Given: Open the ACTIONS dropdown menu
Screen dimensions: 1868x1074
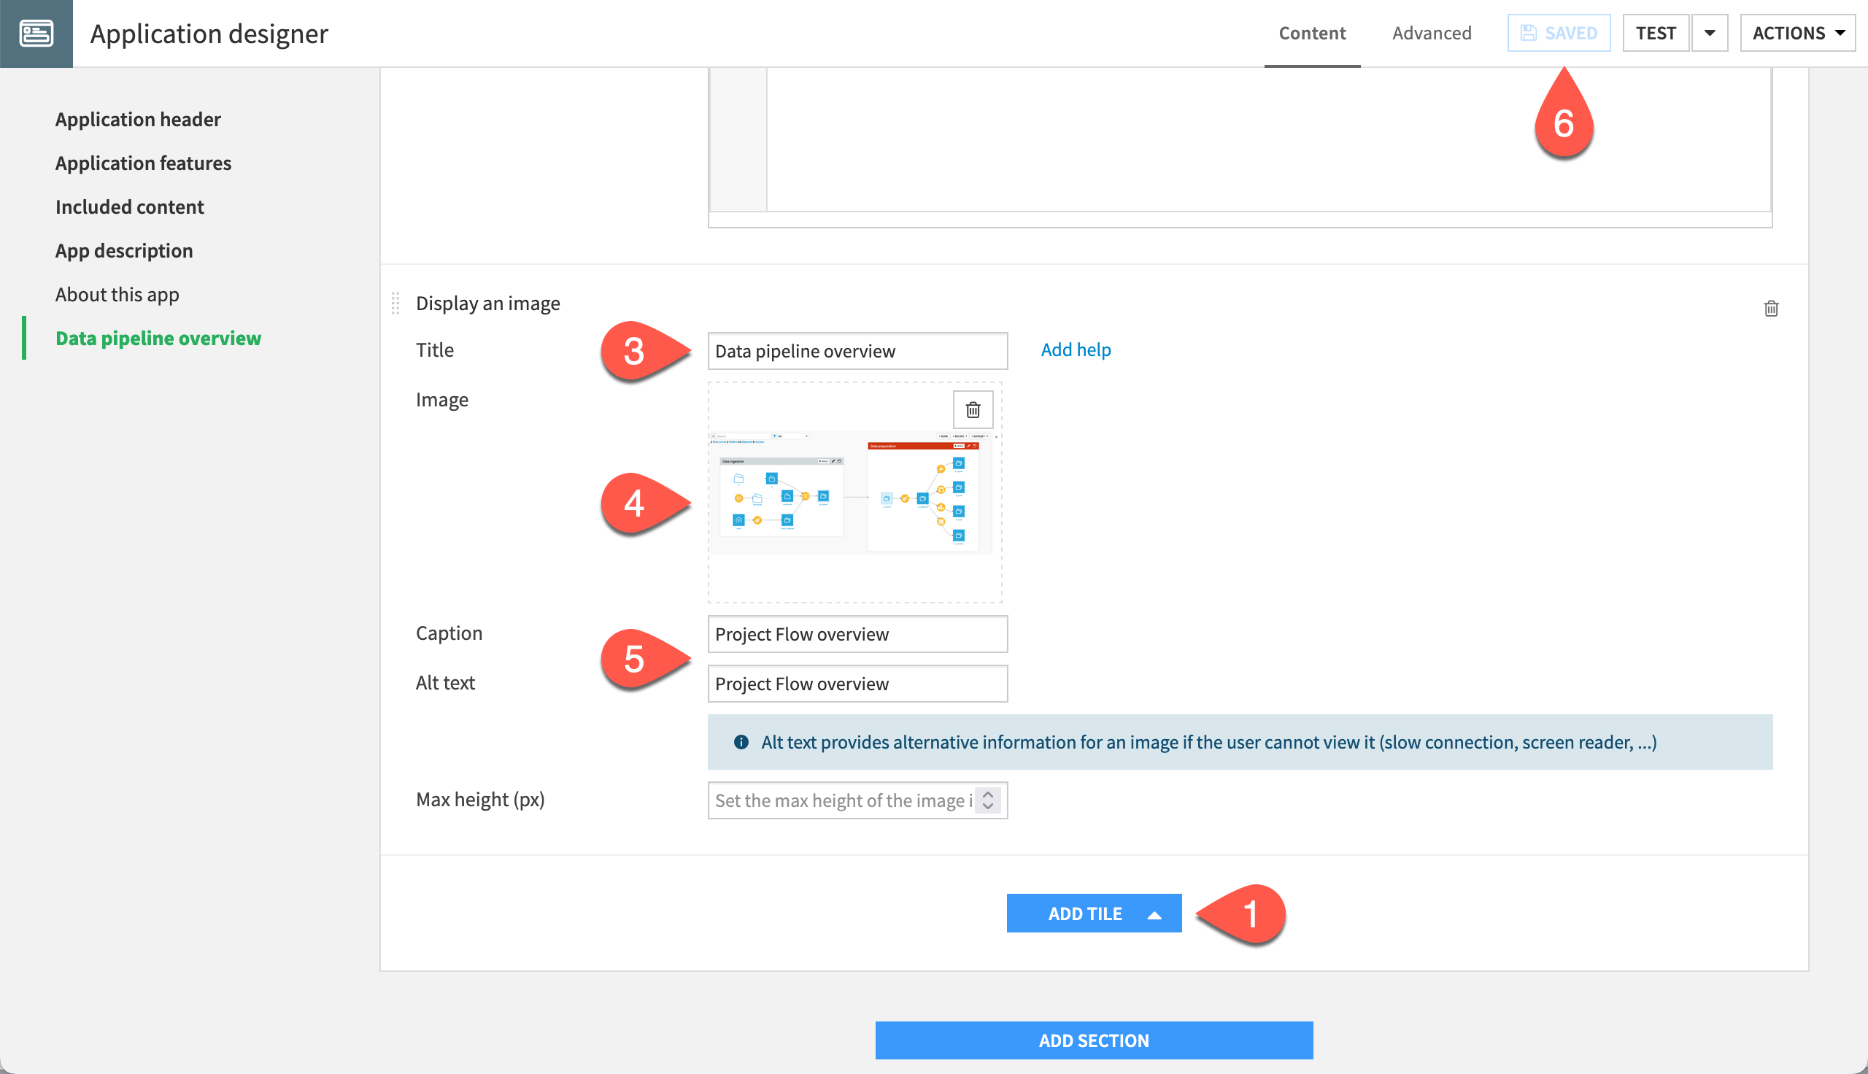Looking at the screenshot, I should click(x=1797, y=33).
